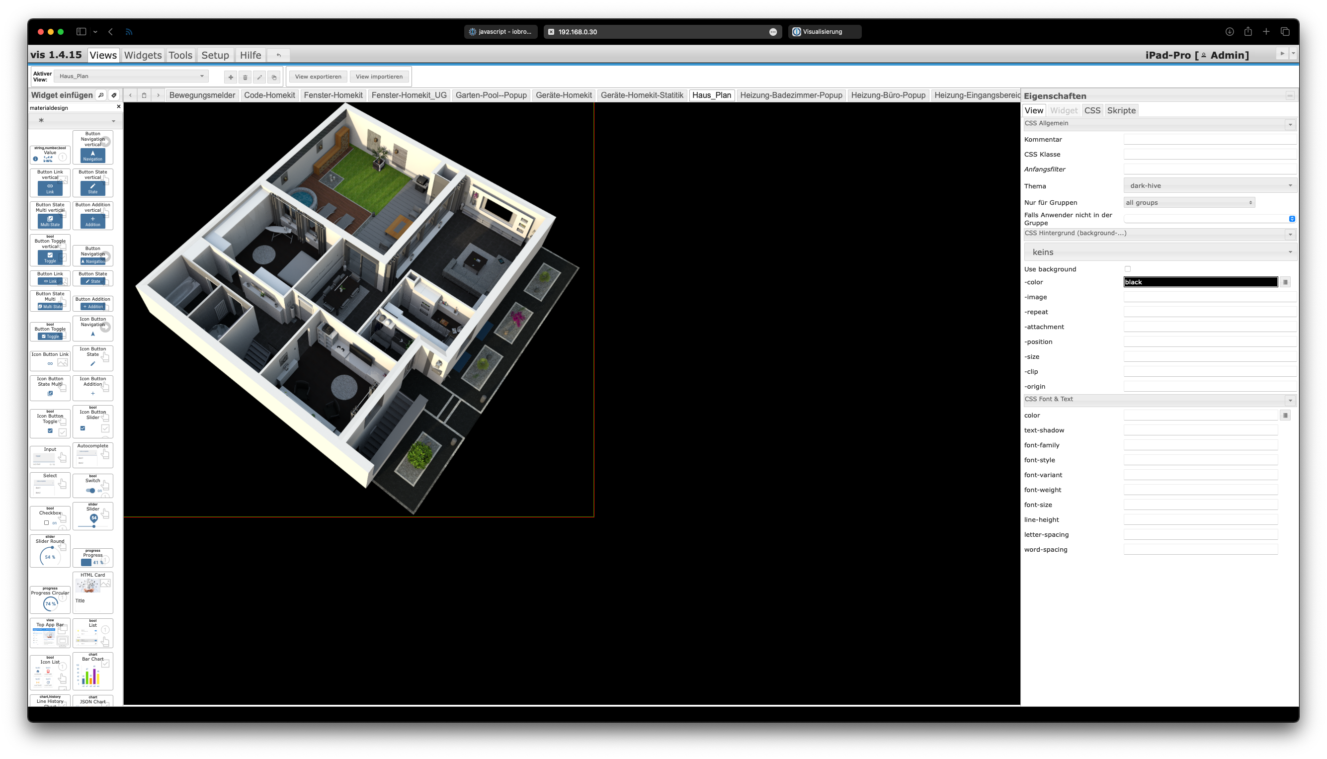
Task: Collapse the CSS Font & Text section
Action: 1290,400
